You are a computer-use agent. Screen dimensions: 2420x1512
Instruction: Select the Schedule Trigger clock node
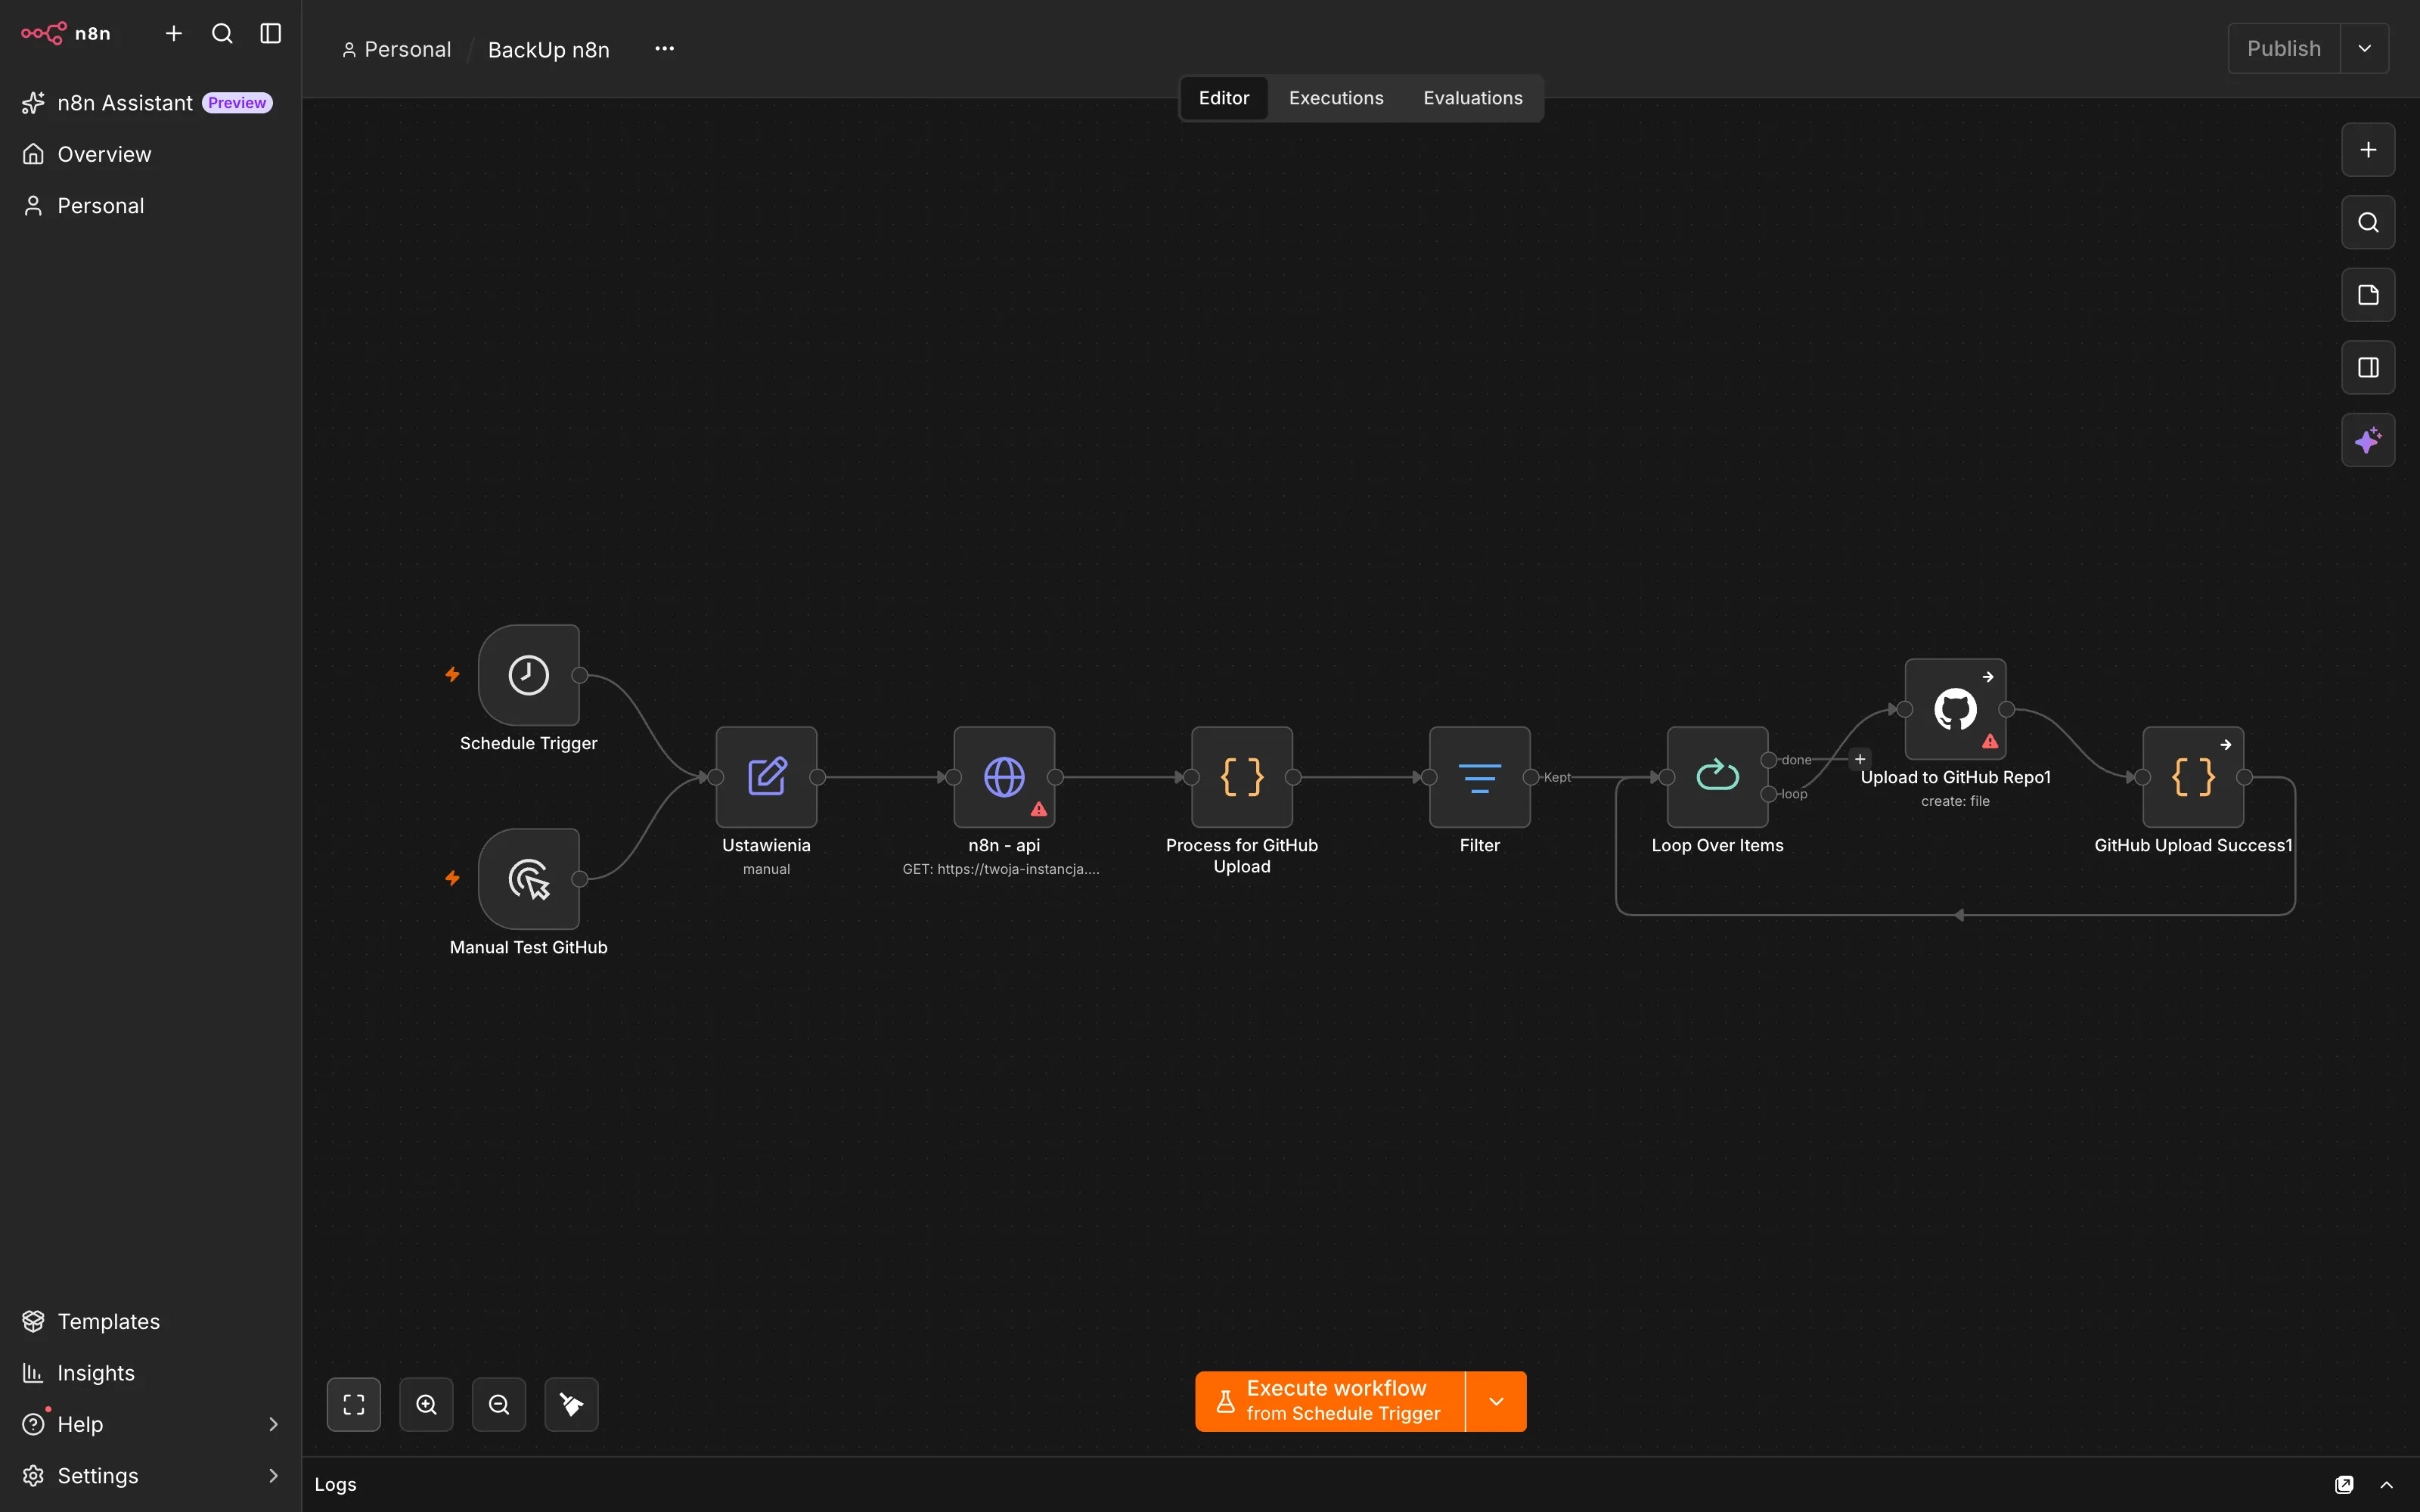tap(528, 675)
